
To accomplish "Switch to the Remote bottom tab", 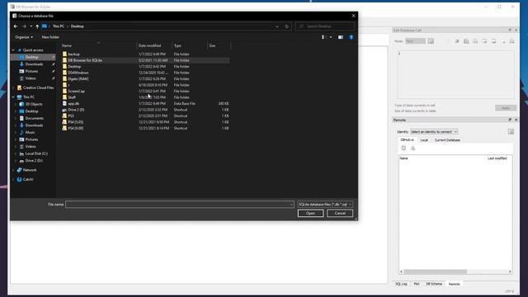I will pos(454,284).
